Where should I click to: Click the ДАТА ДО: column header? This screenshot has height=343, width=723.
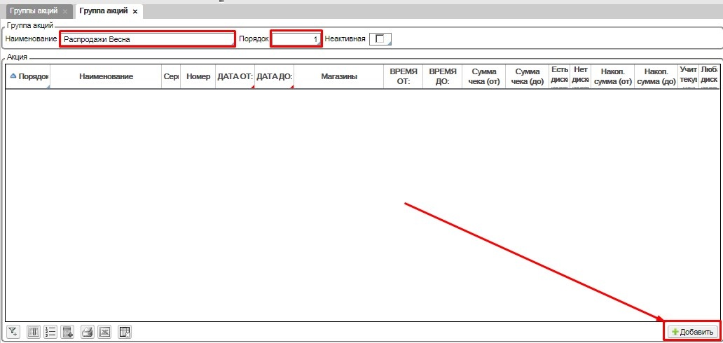273,76
